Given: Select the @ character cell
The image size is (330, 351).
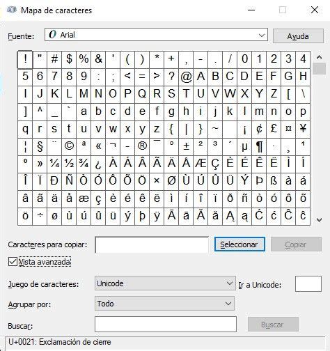Looking at the screenshot, I should click(x=186, y=77).
